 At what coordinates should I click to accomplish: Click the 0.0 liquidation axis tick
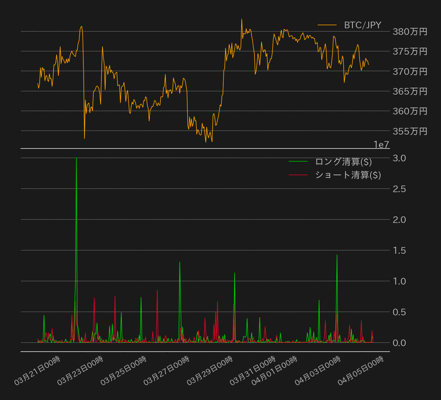400,343
